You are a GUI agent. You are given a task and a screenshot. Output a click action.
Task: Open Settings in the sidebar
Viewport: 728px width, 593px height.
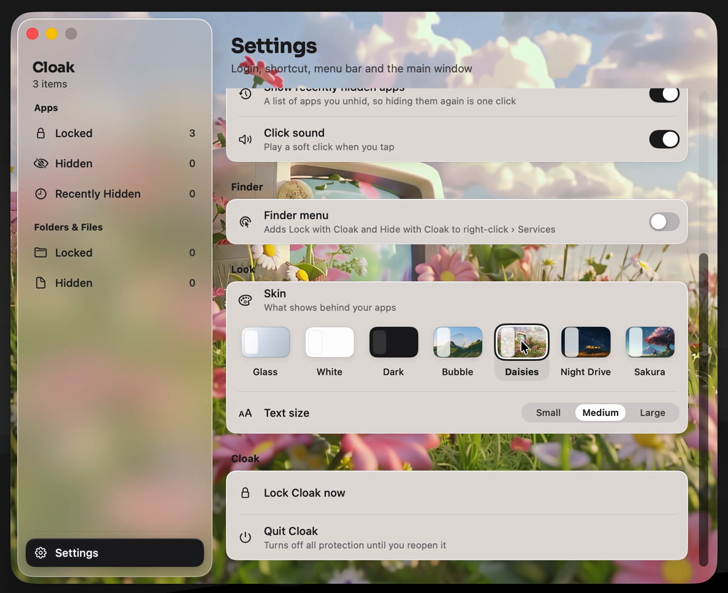(x=115, y=553)
